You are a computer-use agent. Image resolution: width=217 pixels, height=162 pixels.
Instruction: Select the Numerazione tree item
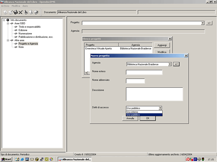click(25, 33)
